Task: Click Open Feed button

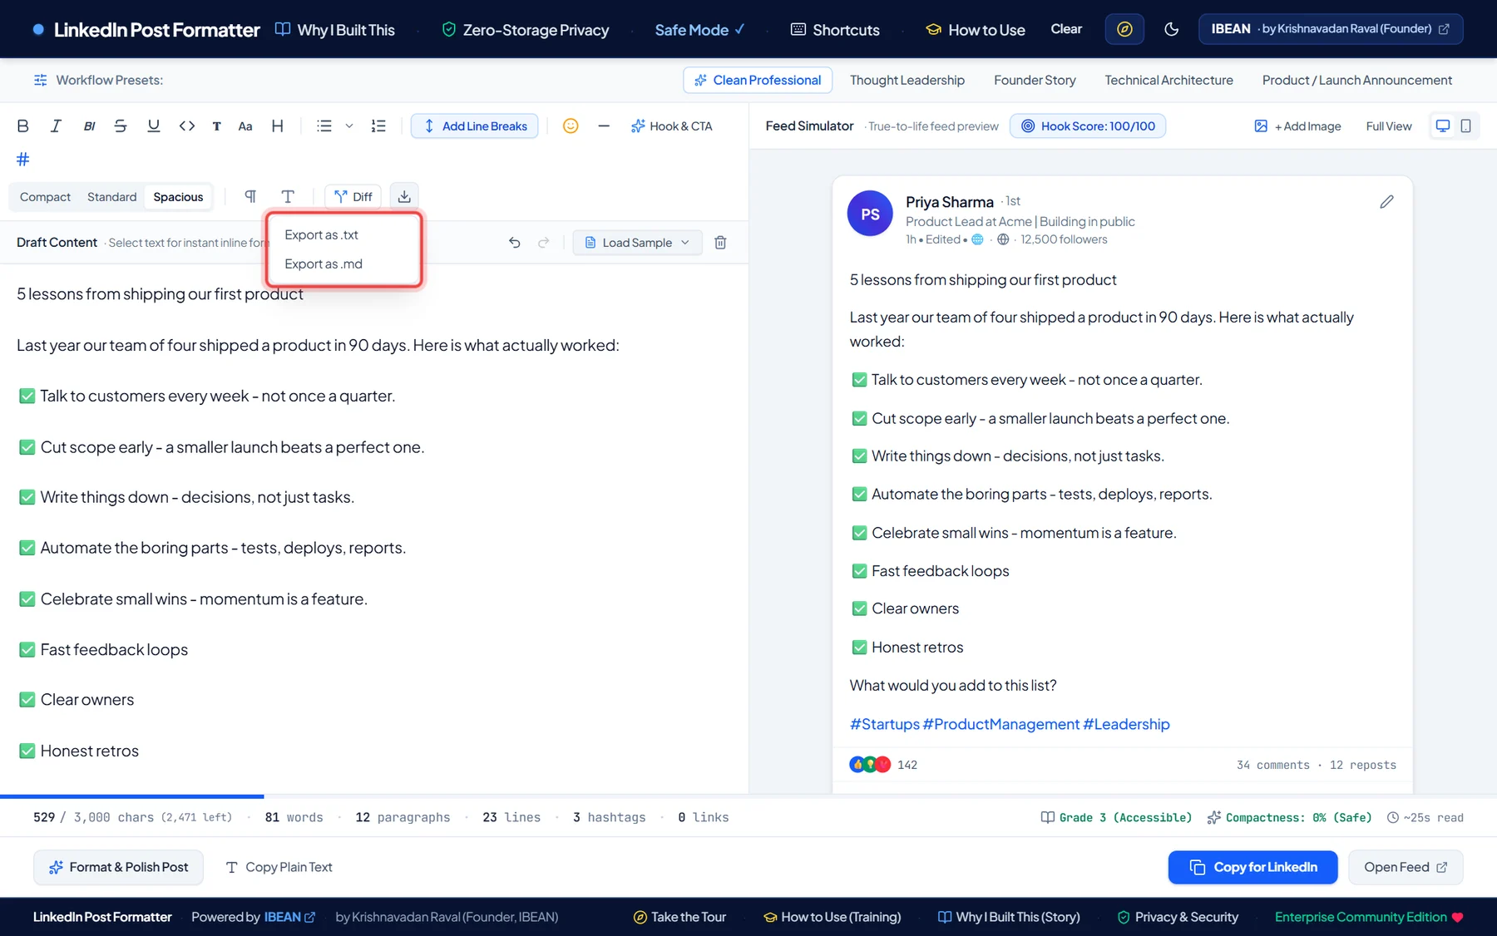Action: pos(1406,867)
